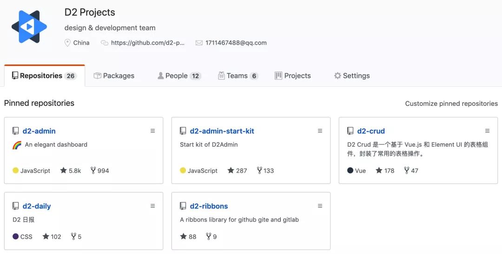Click the 1711467488@qq.com email address
The height and width of the screenshot is (254, 502).
tap(236, 43)
